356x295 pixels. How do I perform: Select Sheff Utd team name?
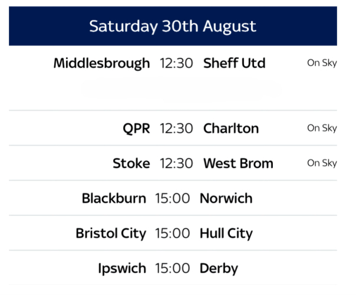click(x=234, y=64)
